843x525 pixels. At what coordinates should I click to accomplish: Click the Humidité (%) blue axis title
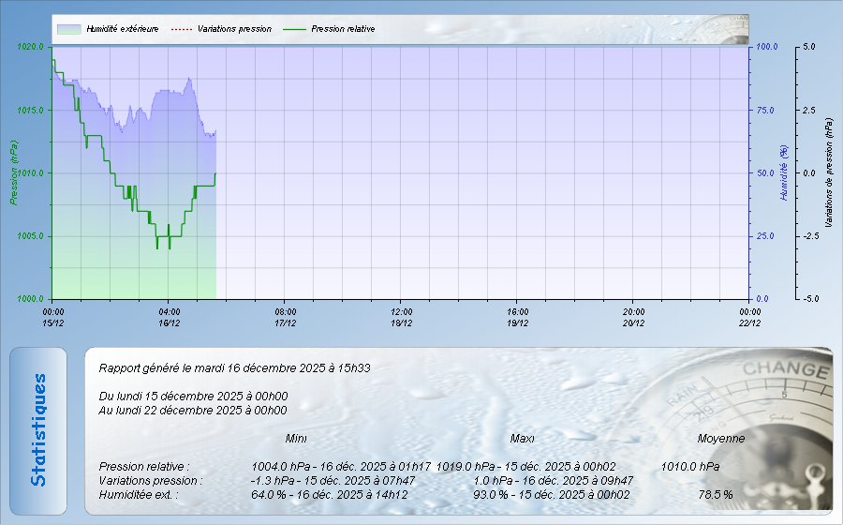point(783,172)
